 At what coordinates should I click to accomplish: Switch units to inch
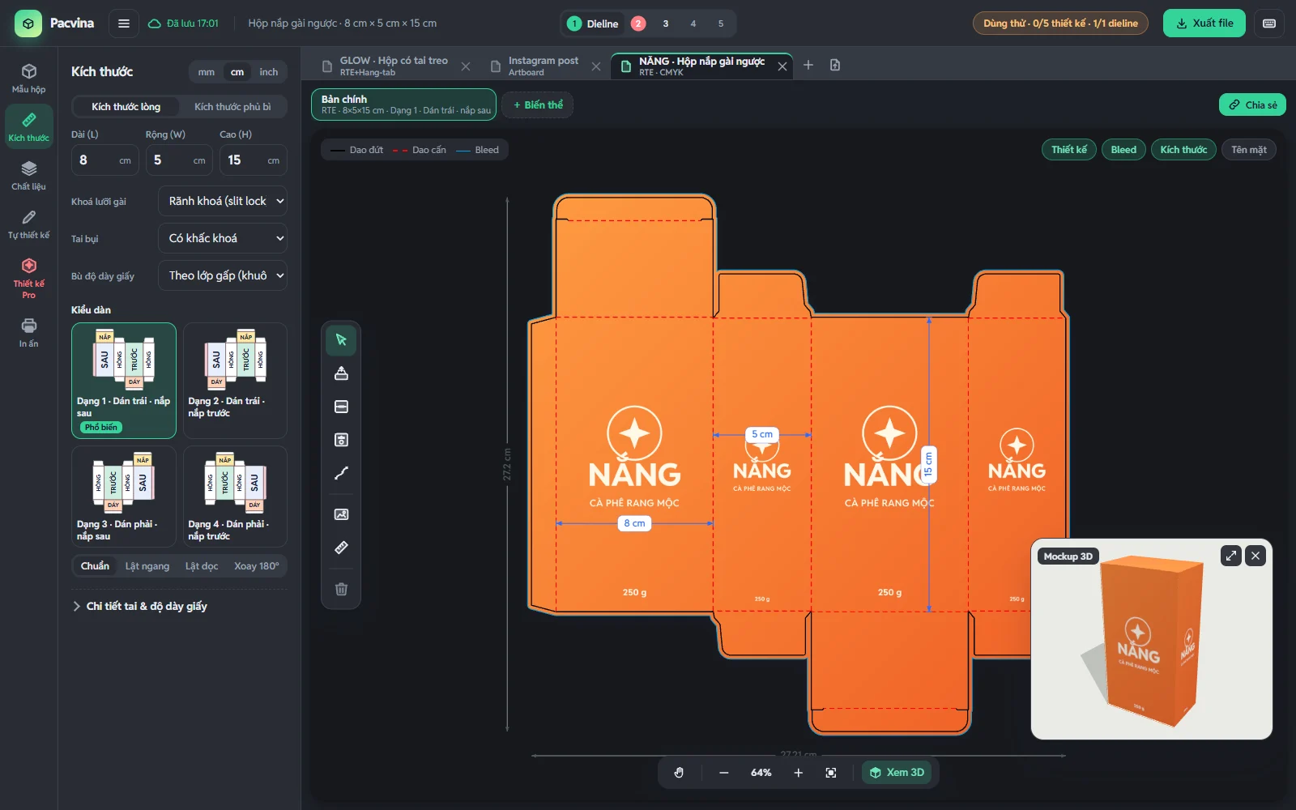[268, 72]
